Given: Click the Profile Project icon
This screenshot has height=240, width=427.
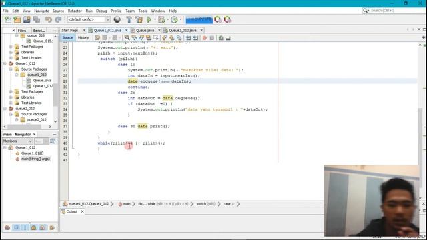Looking at the screenshot, I should click(174, 19).
